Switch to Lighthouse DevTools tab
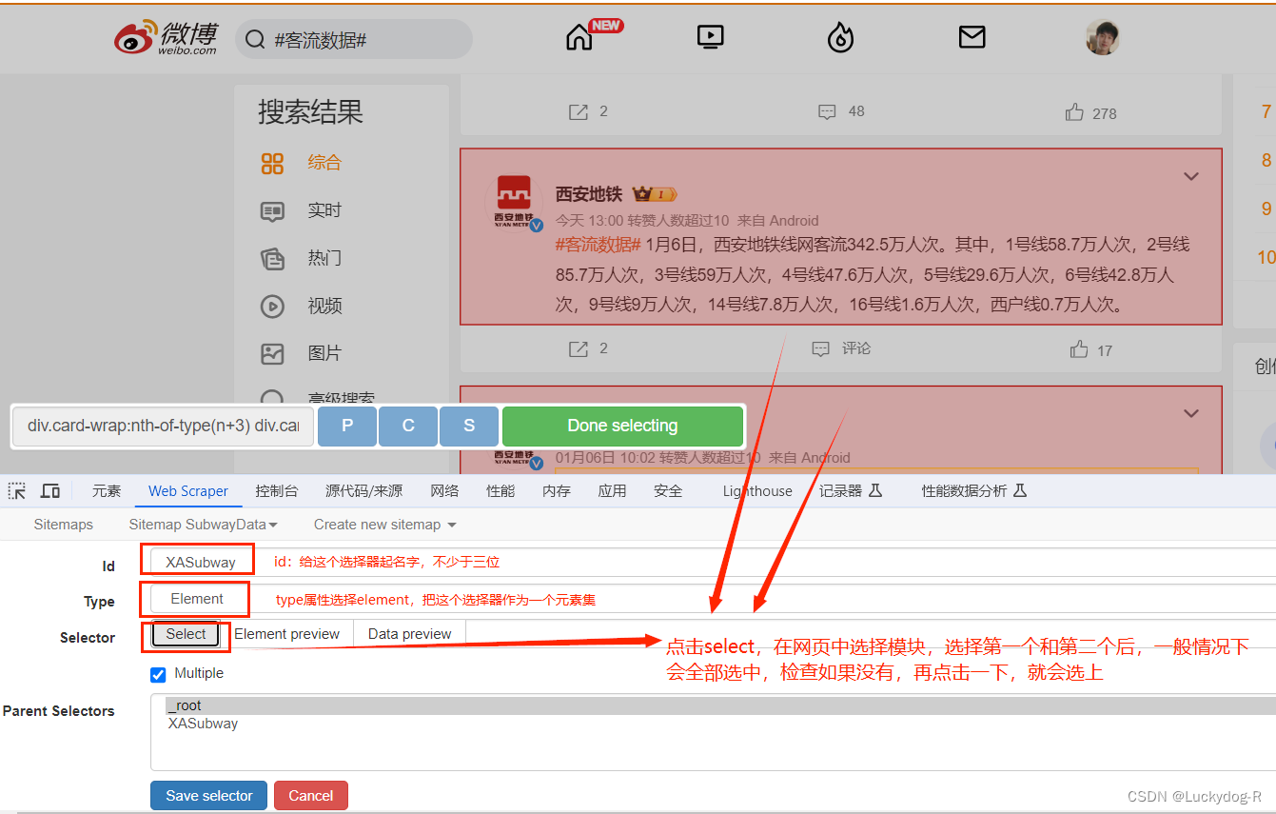 757,491
